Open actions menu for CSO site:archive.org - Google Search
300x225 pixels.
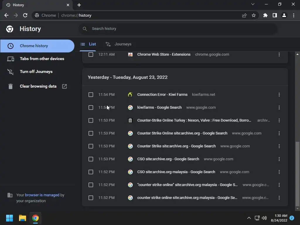(279, 159)
